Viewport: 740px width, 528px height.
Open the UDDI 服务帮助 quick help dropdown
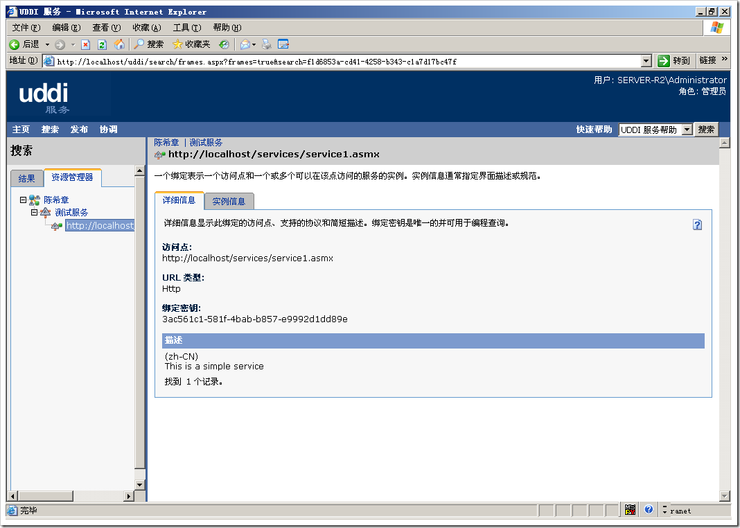[687, 130]
